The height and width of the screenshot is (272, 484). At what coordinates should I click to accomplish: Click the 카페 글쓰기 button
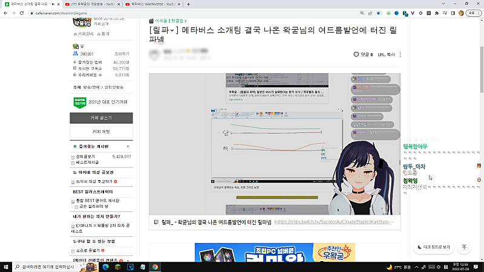click(101, 118)
